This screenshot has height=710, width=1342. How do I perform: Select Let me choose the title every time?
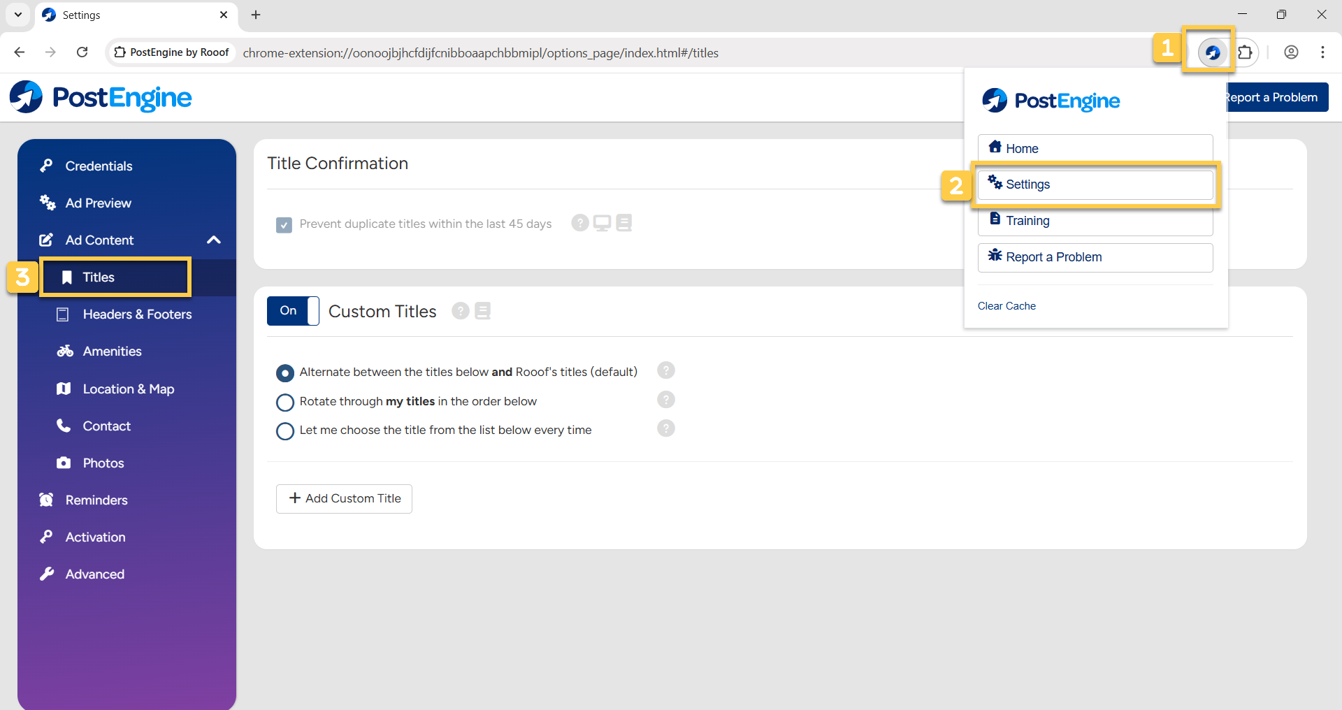[x=284, y=431]
